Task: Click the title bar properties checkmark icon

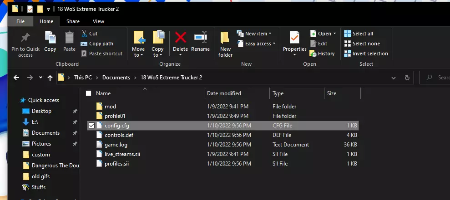Action: tap(30, 9)
